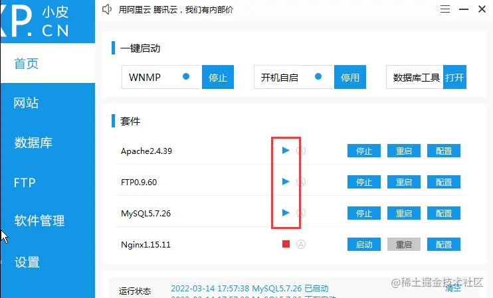Select the FTP0.9.60 label
Screen dimensions: 493x298
click(139, 182)
